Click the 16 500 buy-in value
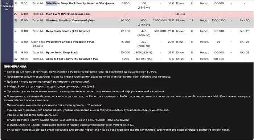 (126, 42)
